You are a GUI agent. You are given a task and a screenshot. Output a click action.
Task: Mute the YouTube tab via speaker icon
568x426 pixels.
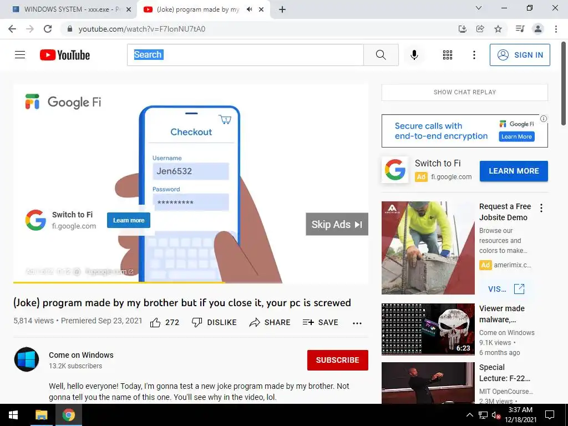(249, 9)
